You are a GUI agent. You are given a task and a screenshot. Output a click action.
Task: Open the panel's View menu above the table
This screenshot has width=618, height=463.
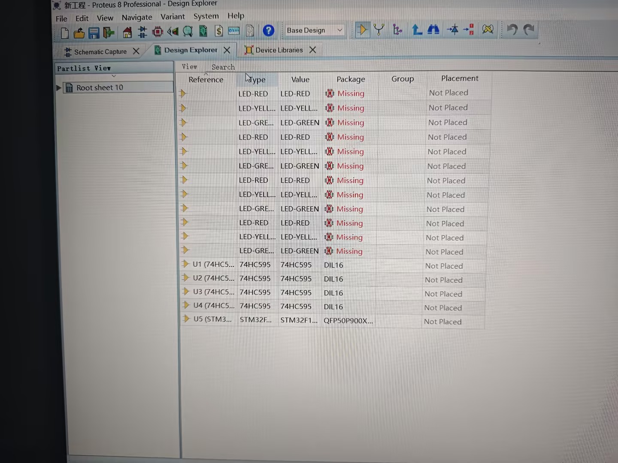pos(189,67)
